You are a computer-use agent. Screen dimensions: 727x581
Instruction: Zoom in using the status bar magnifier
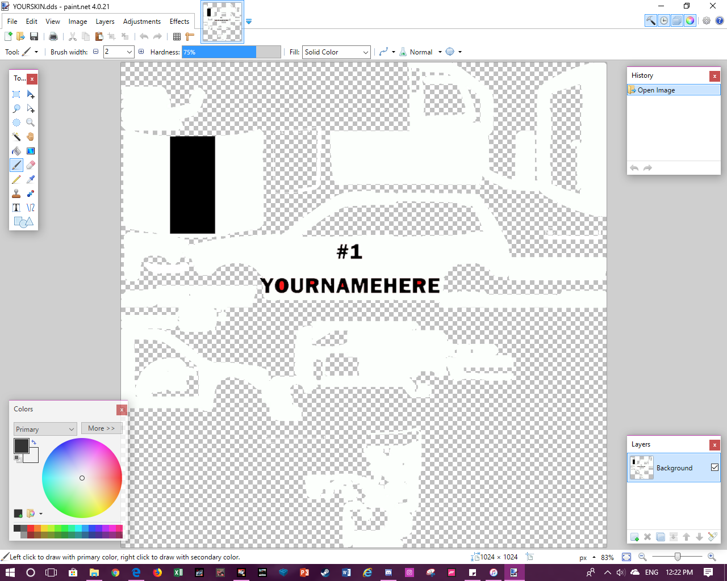tap(712, 557)
